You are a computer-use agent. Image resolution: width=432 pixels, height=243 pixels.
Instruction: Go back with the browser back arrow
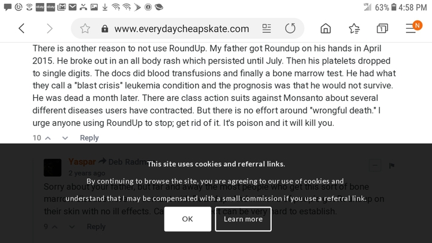tap(22, 28)
